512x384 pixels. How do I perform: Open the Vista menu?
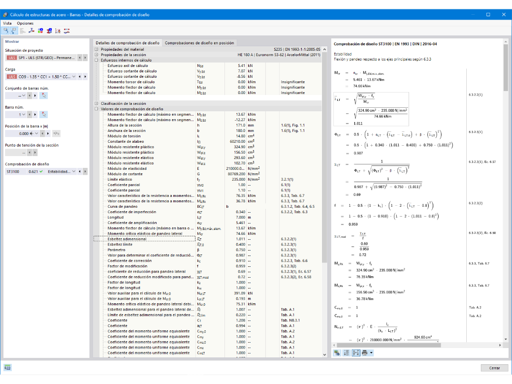pyautogui.click(x=7, y=23)
